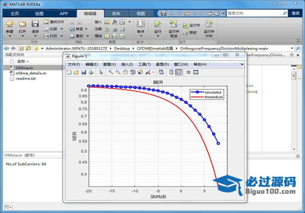This screenshot has height=213, width=305.
Task: Toggle the insert colorbar icon
Action: pyautogui.click(x=171, y=72)
